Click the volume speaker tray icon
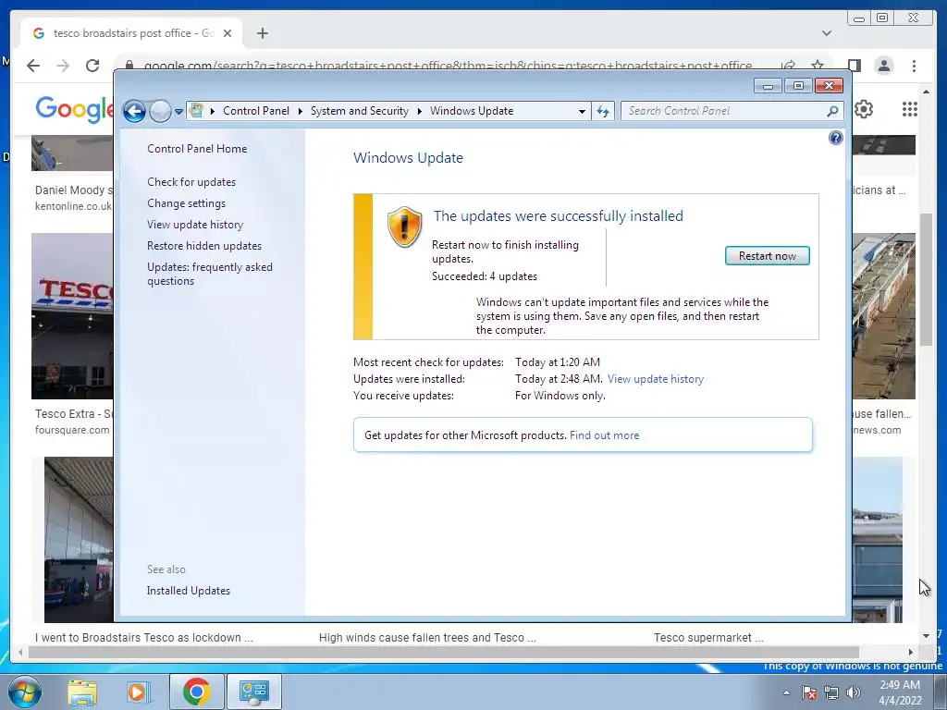The height and width of the screenshot is (710, 947). (854, 692)
